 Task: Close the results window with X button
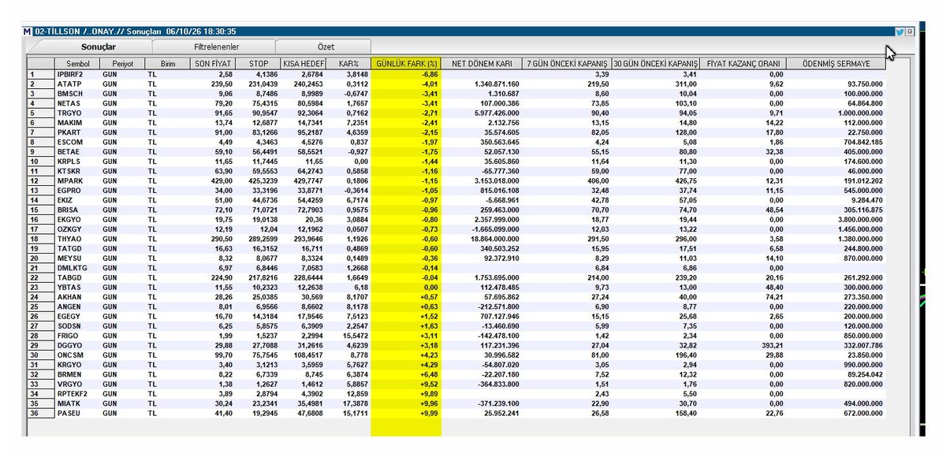(909, 32)
